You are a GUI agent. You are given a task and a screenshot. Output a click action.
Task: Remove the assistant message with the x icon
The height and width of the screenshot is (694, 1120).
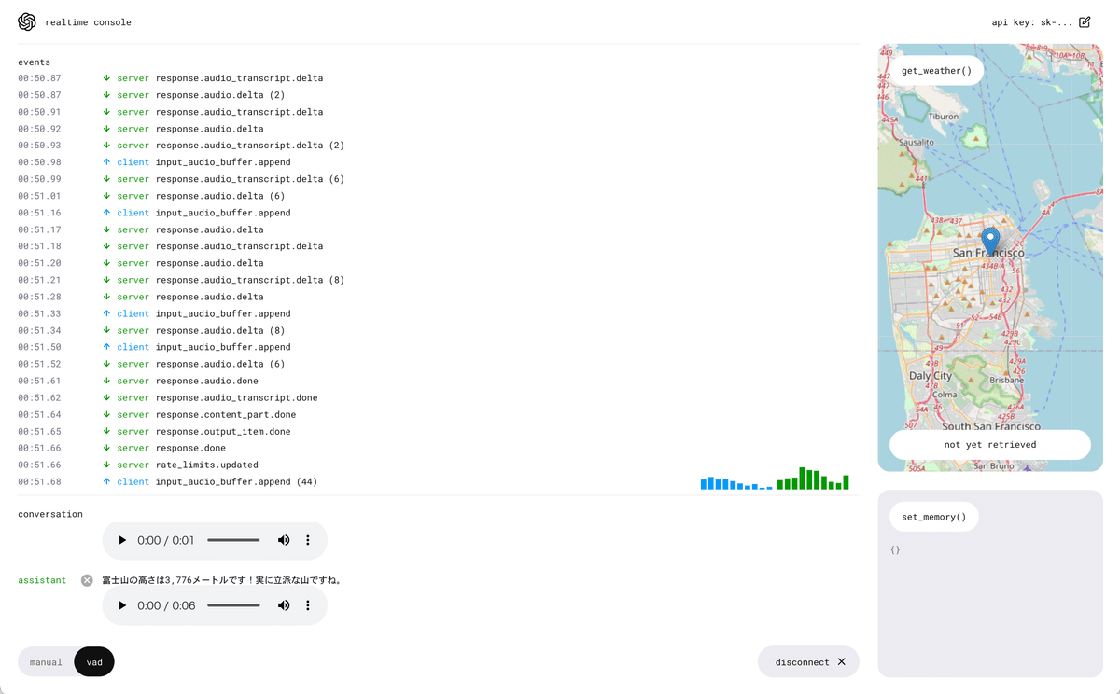tap(87, 579)
